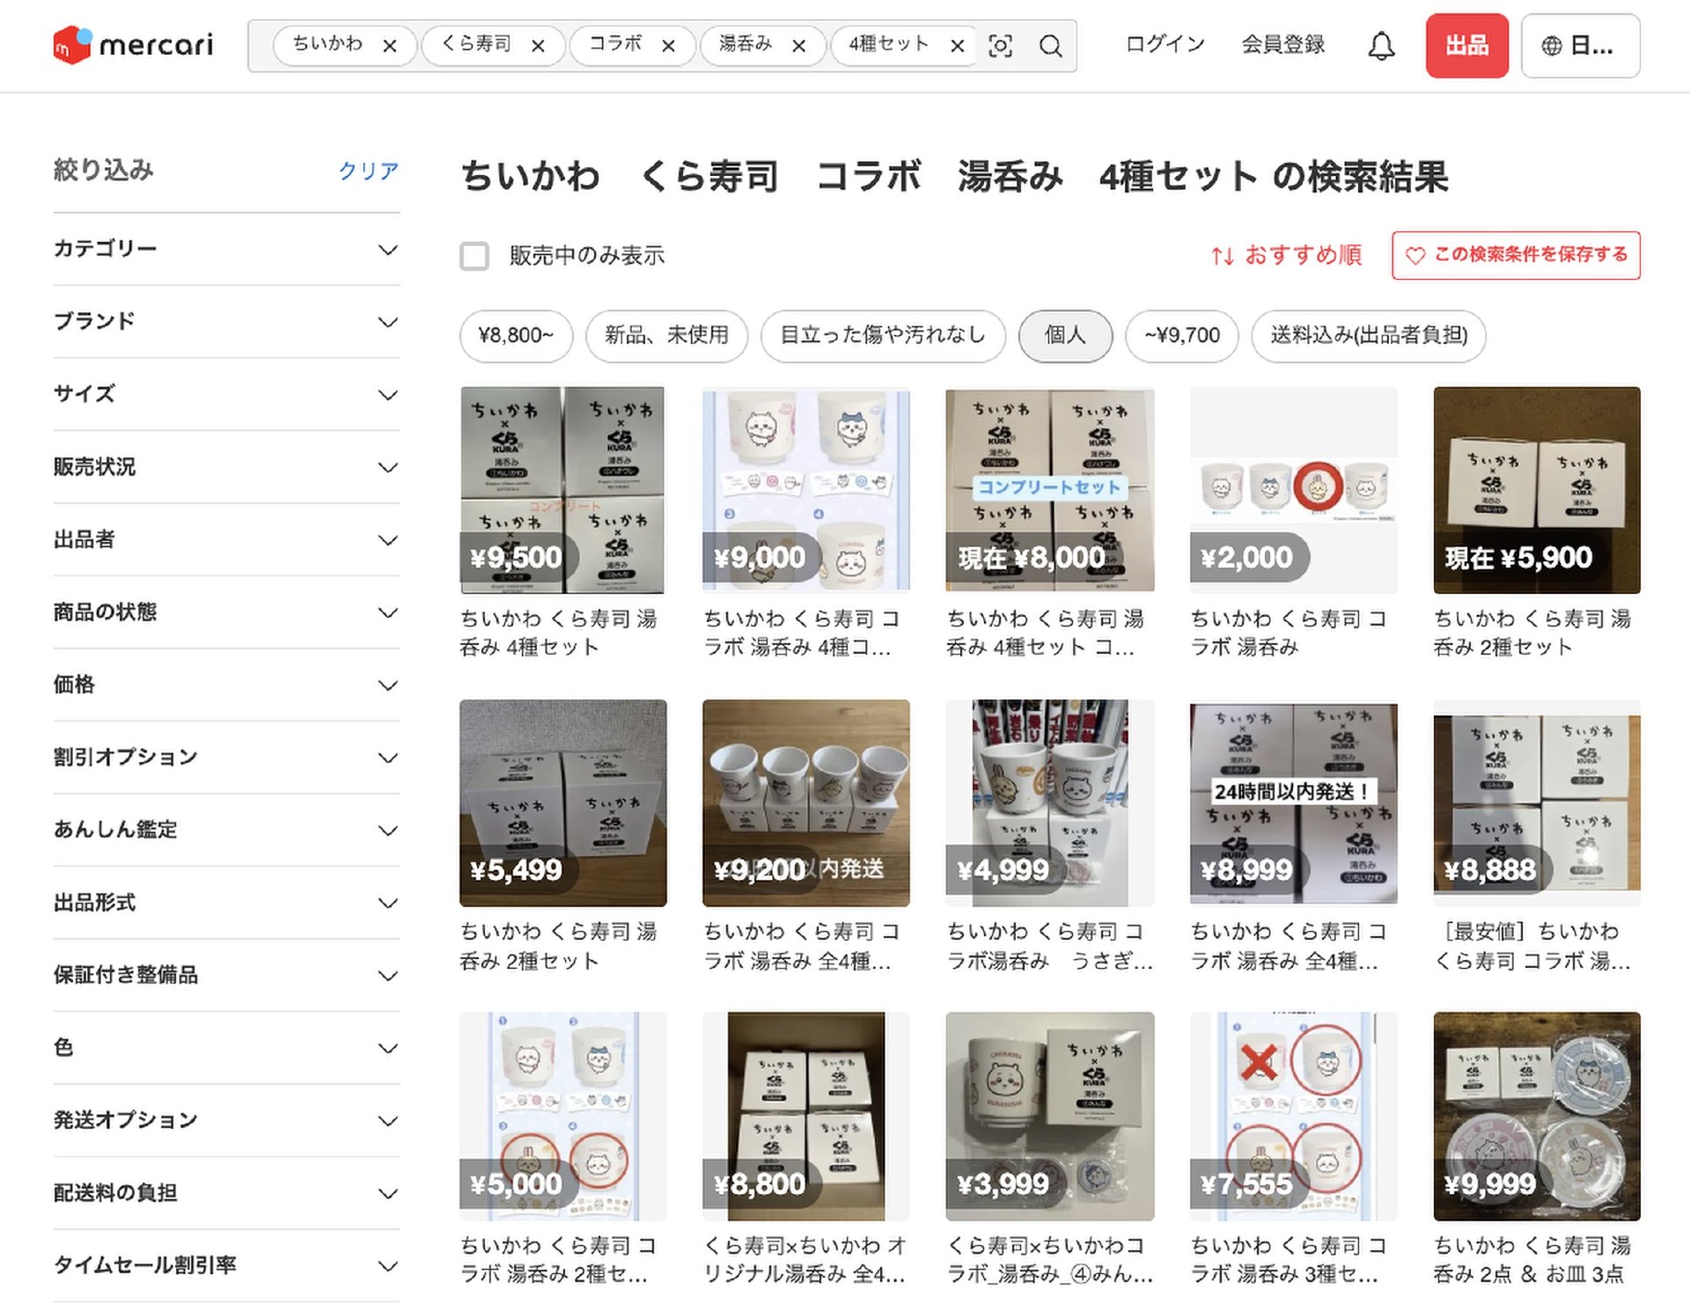Toggle the 個人 filter chip
Screen dimensions: 1690x1304
point(1065,335)
